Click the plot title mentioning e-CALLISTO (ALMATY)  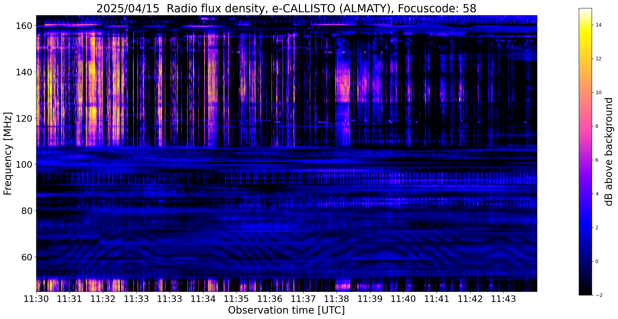coord(286,8)
